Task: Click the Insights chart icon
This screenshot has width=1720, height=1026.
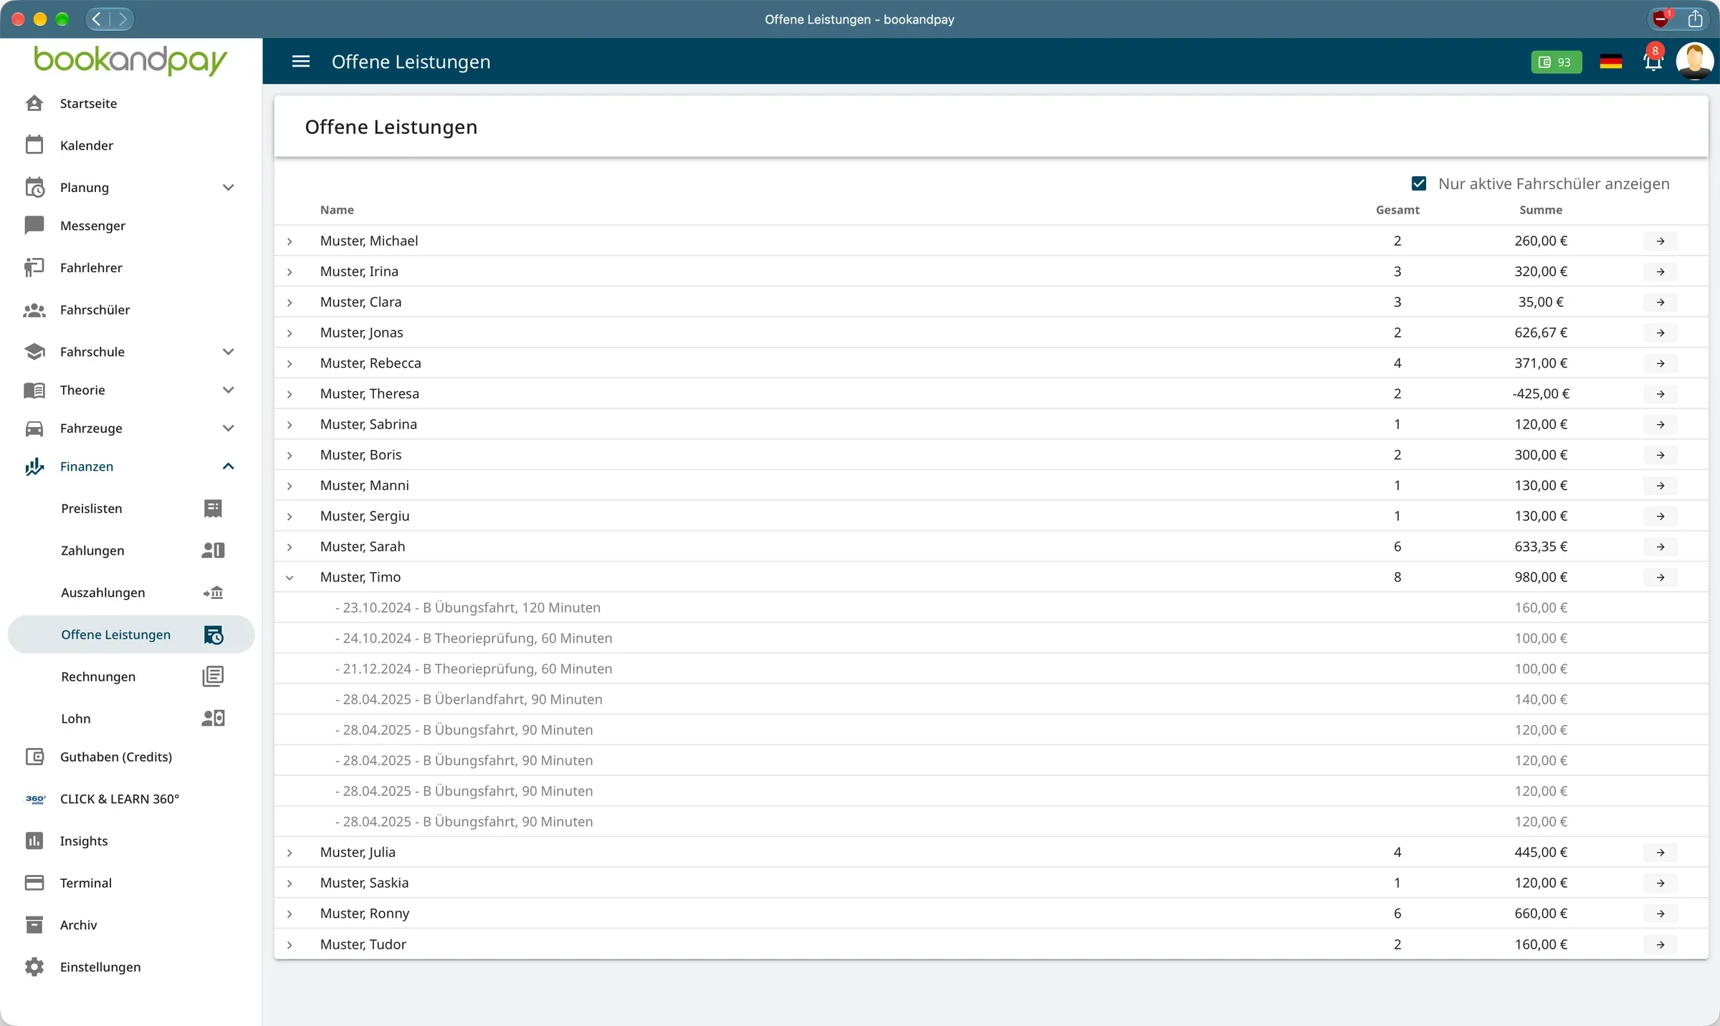Action: click(x=34, y=840)
